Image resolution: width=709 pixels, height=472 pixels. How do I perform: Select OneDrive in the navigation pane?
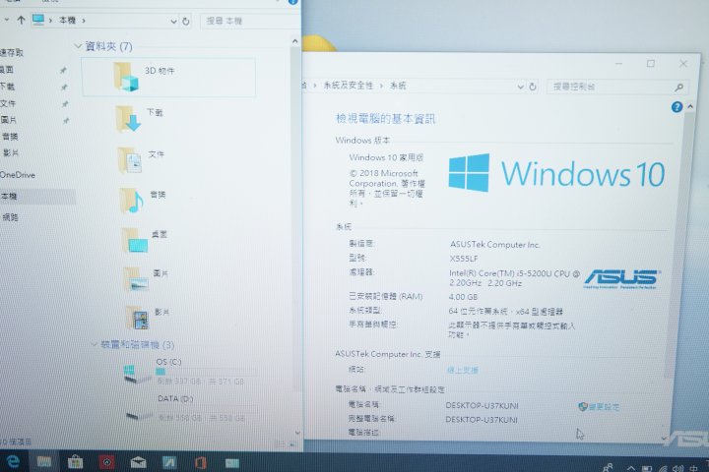point(18,175)
